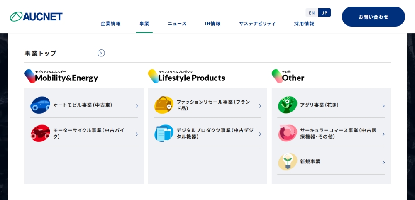Select the JP language option
This screenshot has width=415, height=200.
pyautogui.click(x=325, y=12)
